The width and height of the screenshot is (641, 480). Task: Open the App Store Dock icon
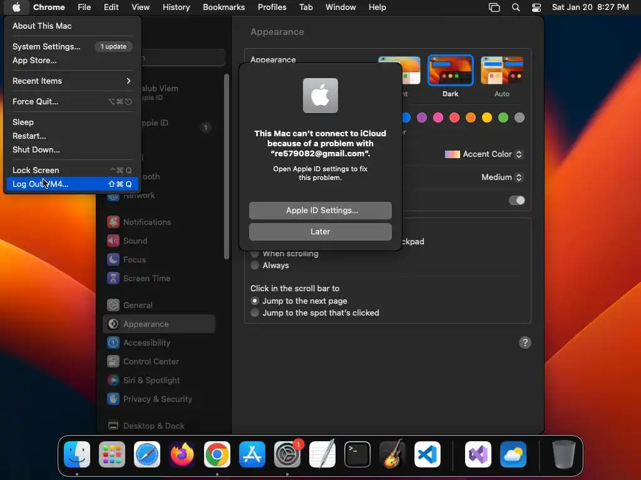[252, 454]
